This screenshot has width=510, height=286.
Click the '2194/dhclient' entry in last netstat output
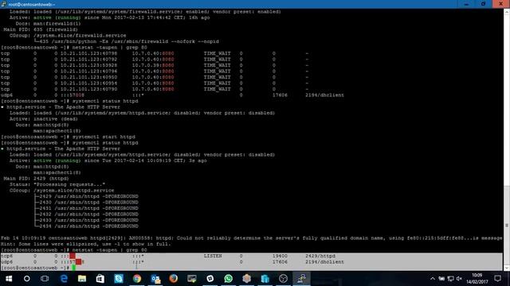(324, 262)
